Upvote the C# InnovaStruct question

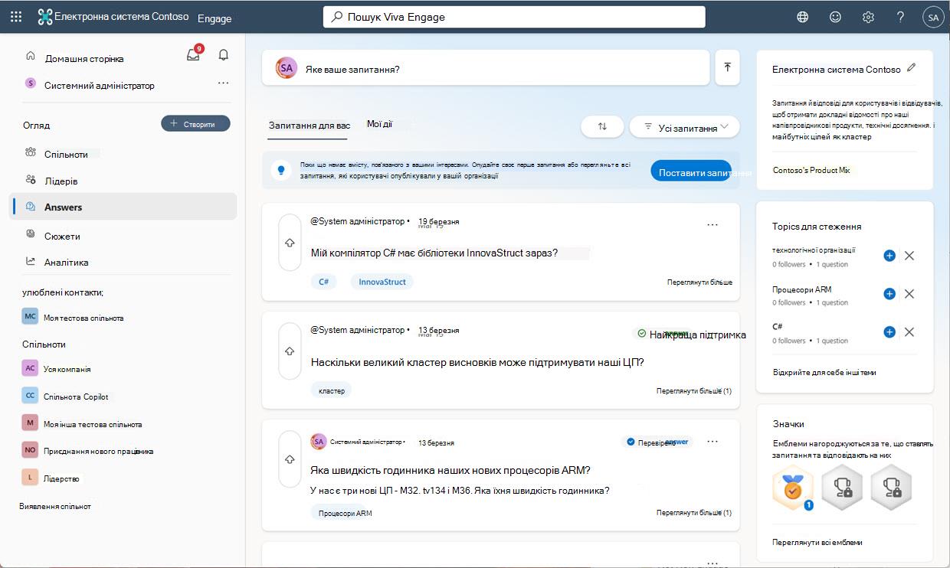pyautogui.click(x=290, y=243)
